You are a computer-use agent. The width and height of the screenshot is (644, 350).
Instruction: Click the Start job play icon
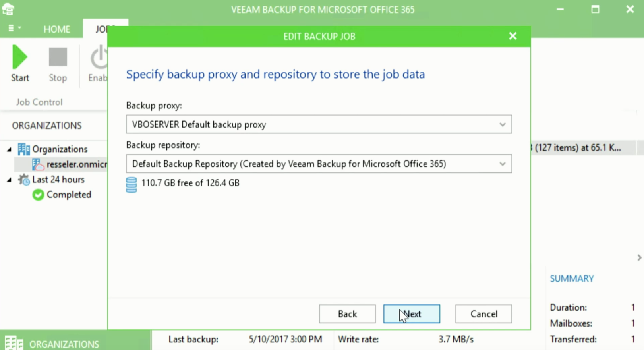[x=19, y=57]
